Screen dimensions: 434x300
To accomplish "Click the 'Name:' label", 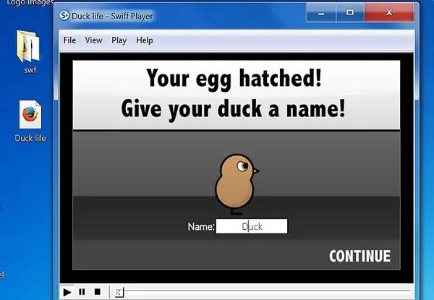I will 201,227.
